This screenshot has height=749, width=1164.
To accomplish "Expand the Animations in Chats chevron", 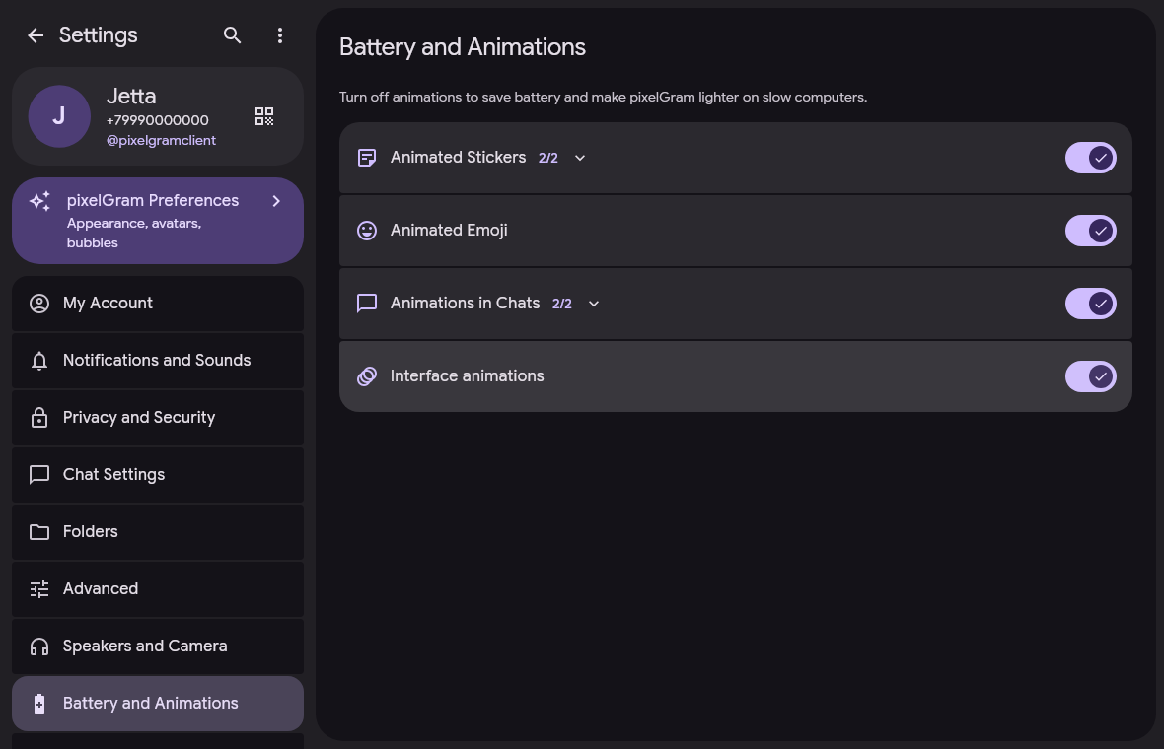I will click(x=594, y=304).
